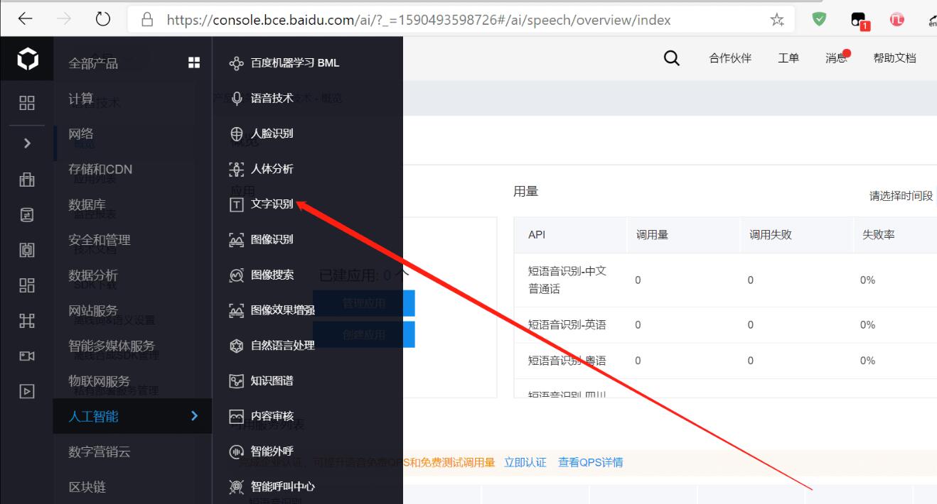Click the microphone icon for 语音技术
This screenshot has height=504, width=937.
pos(237,99)
